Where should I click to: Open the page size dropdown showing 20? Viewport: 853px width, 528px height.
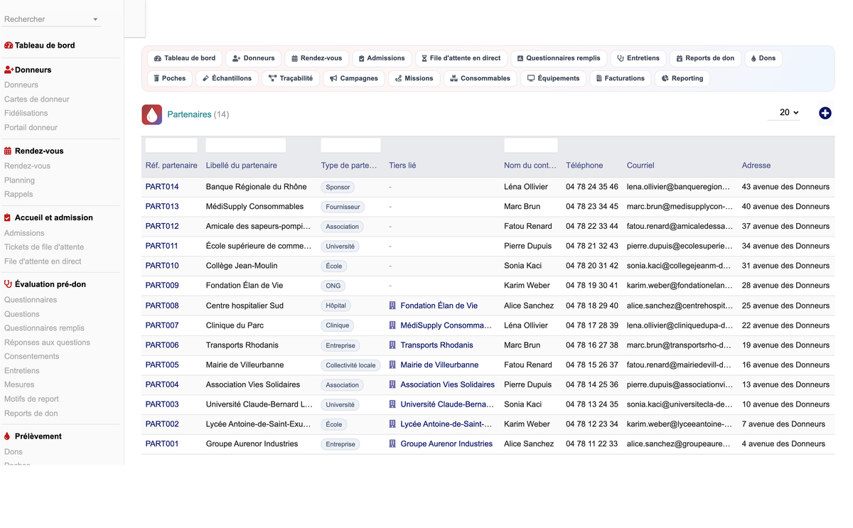(x=784, y=112)
